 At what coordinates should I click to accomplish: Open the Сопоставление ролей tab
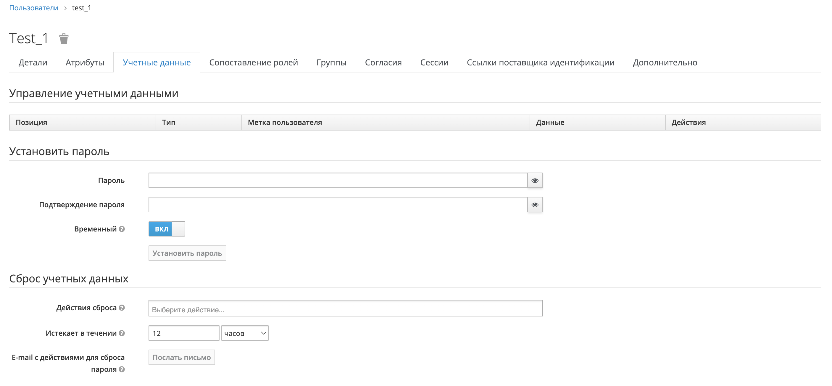point(253,63)
